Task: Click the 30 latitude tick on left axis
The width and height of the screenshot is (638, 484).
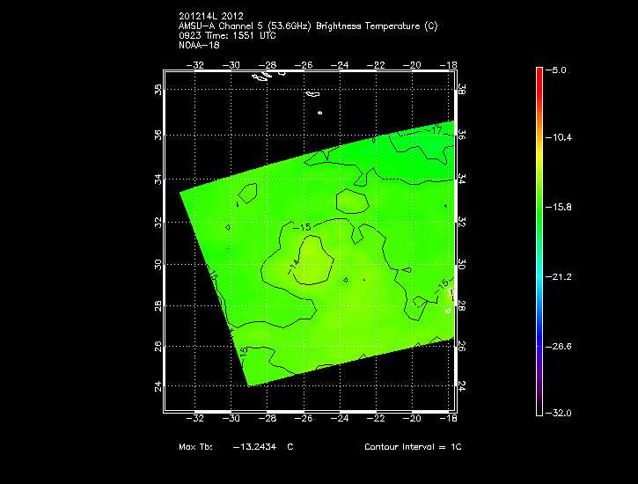Action: pos(157,264)
